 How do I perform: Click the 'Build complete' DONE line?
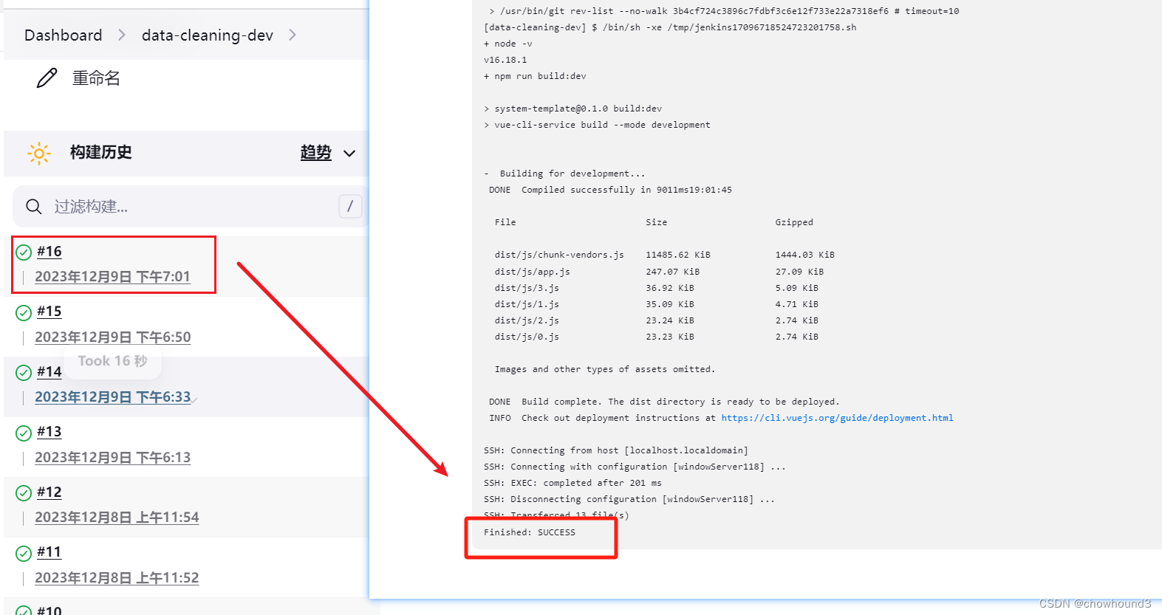664,402
